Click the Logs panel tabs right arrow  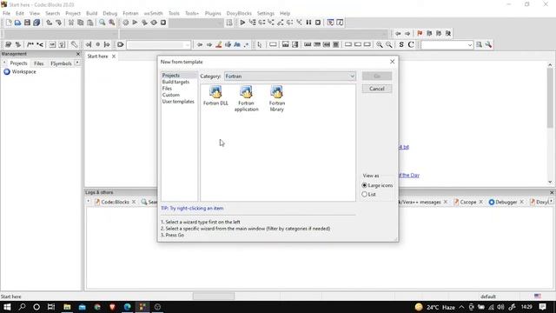point(551,202)
